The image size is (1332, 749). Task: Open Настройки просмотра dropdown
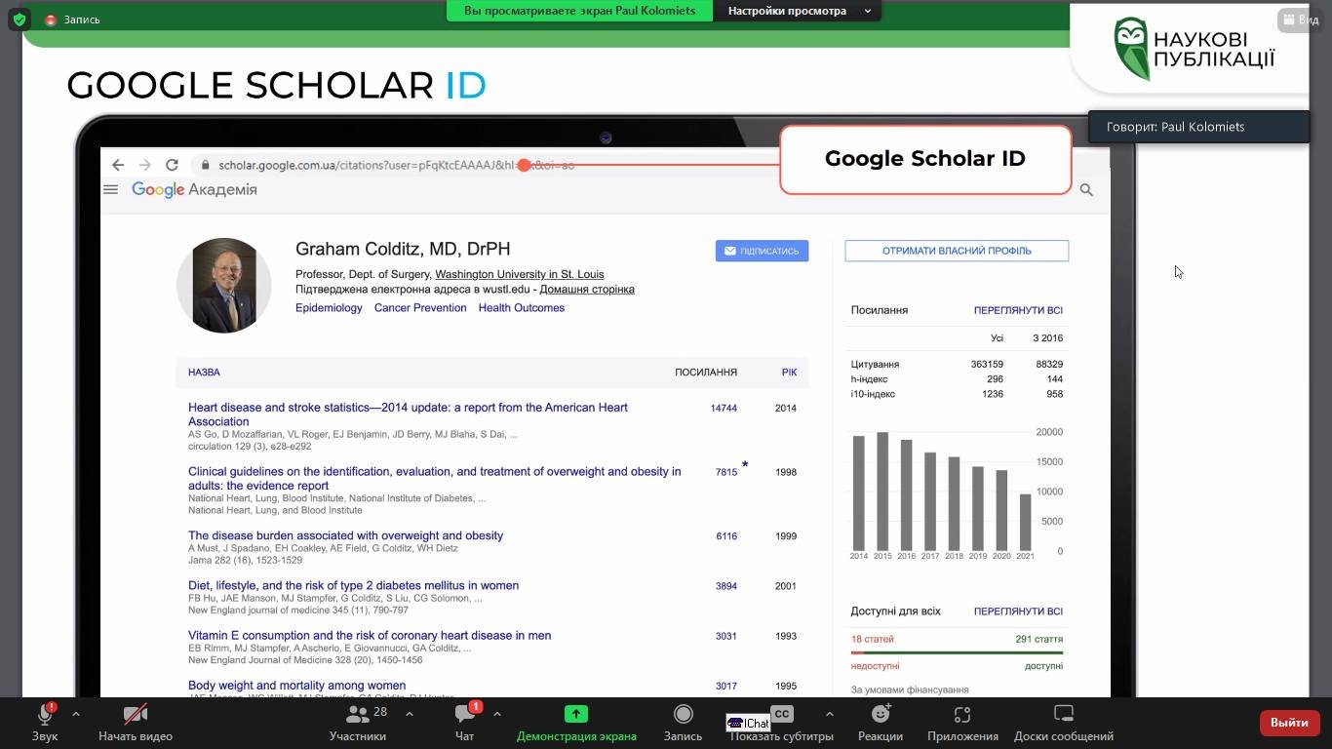click(800, 11)
